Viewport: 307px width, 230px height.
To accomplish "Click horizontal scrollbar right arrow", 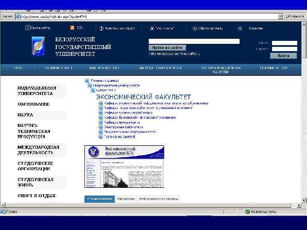I will coord(299,205).
